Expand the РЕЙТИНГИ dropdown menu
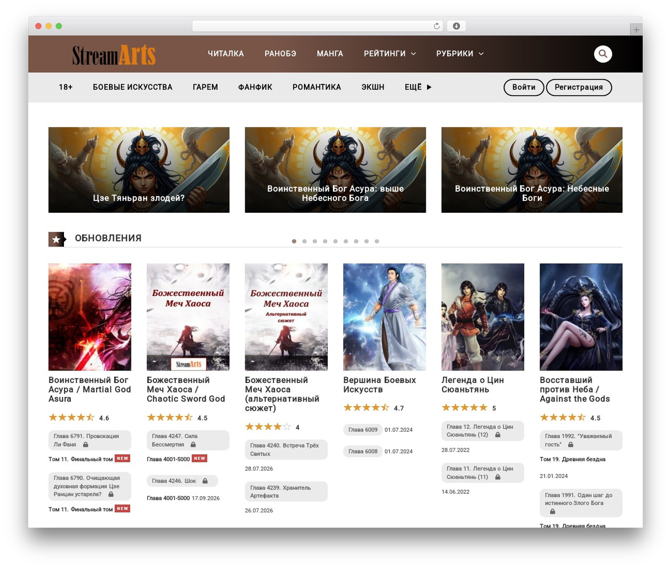 click(390, 53)
